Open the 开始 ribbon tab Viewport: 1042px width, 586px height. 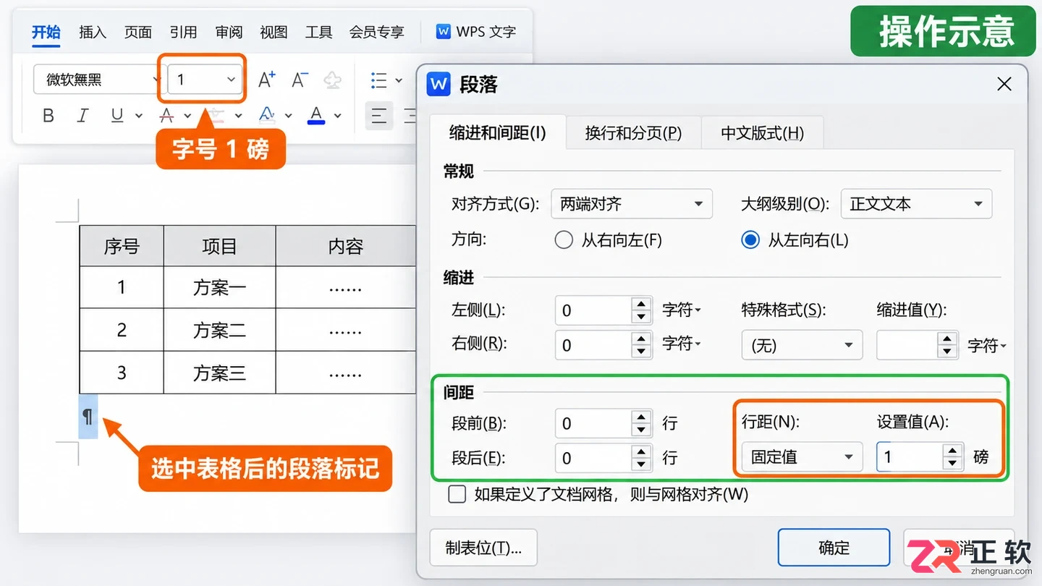[x=46, y=32]
